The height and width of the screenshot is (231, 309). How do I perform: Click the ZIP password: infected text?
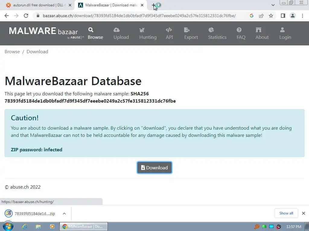pos(37,150)
